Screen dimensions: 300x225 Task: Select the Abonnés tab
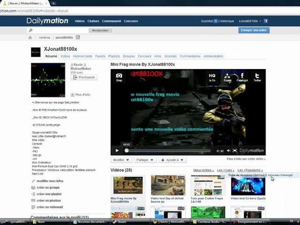(170, 56)
